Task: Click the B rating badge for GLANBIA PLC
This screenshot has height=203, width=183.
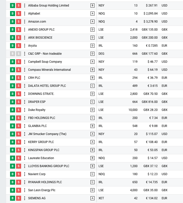Action: coord(92,126)
